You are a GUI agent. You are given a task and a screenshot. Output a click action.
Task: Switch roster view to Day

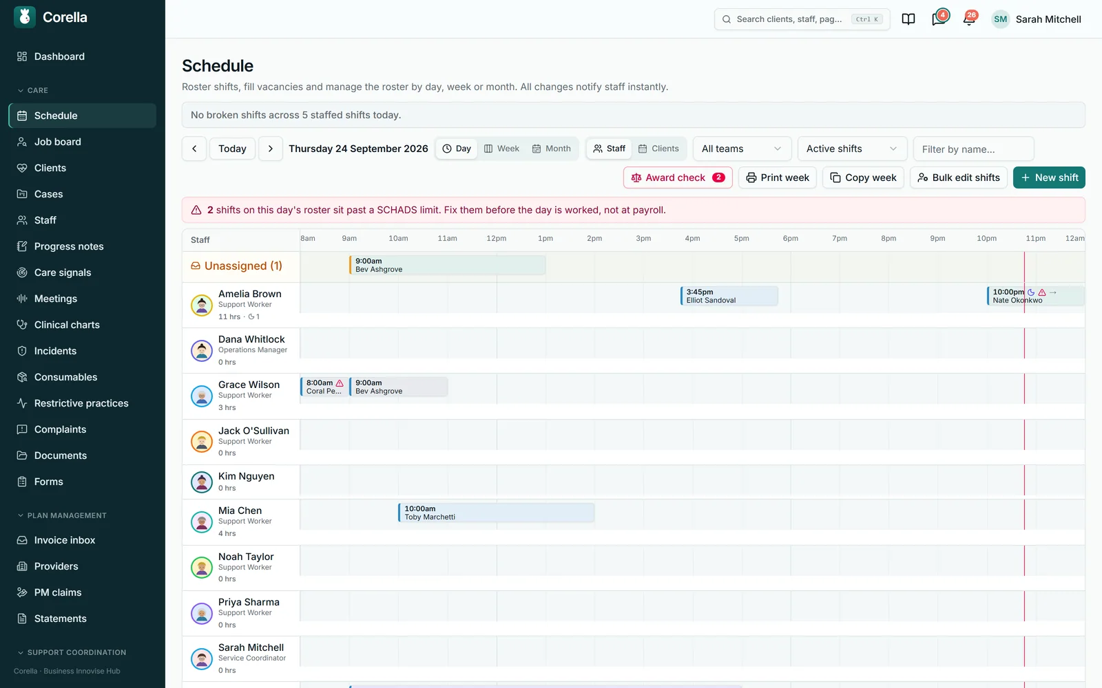(457, 149)
